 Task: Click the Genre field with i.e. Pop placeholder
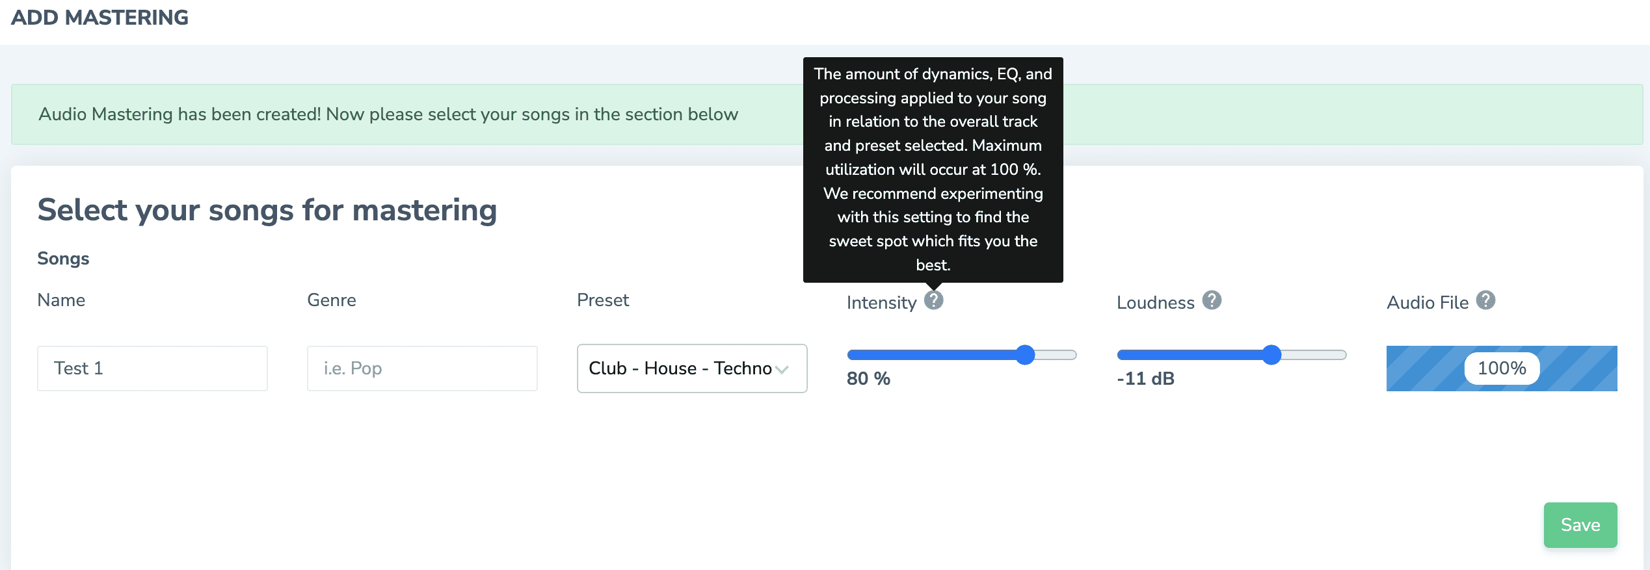pos(422,369)
